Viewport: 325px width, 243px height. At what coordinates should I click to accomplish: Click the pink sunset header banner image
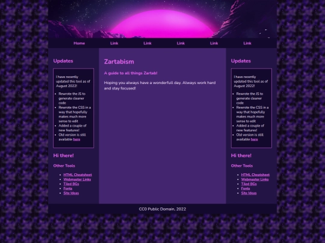coord(162,19)
